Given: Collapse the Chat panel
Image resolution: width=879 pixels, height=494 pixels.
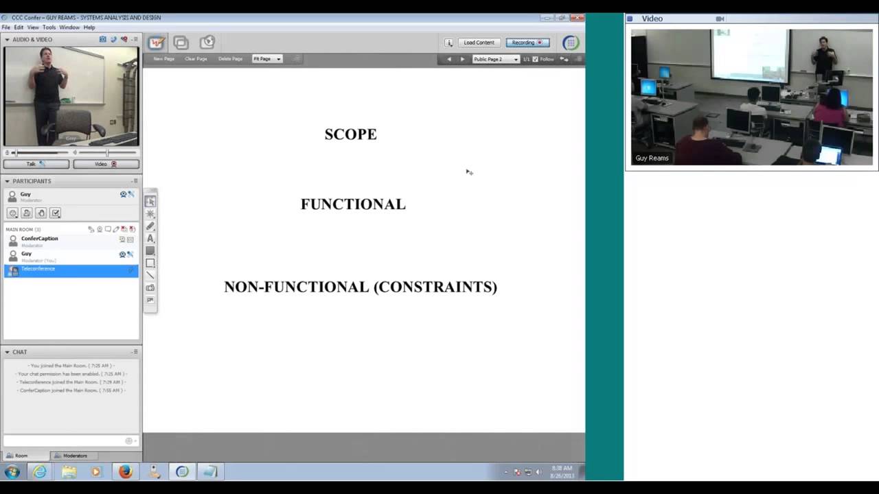Looking at the screenshot, I should [7, 352].
